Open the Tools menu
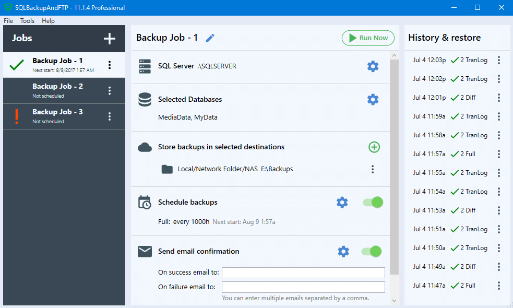513x308 pixels. [27, 21]
